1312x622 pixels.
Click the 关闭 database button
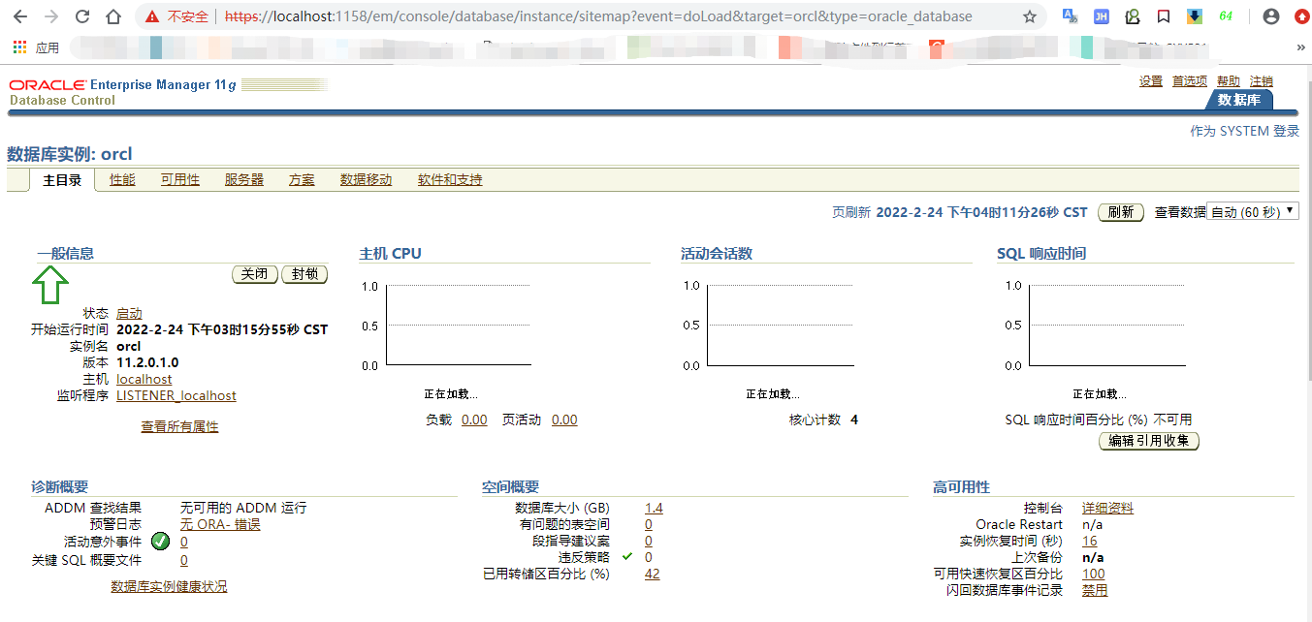255,274
